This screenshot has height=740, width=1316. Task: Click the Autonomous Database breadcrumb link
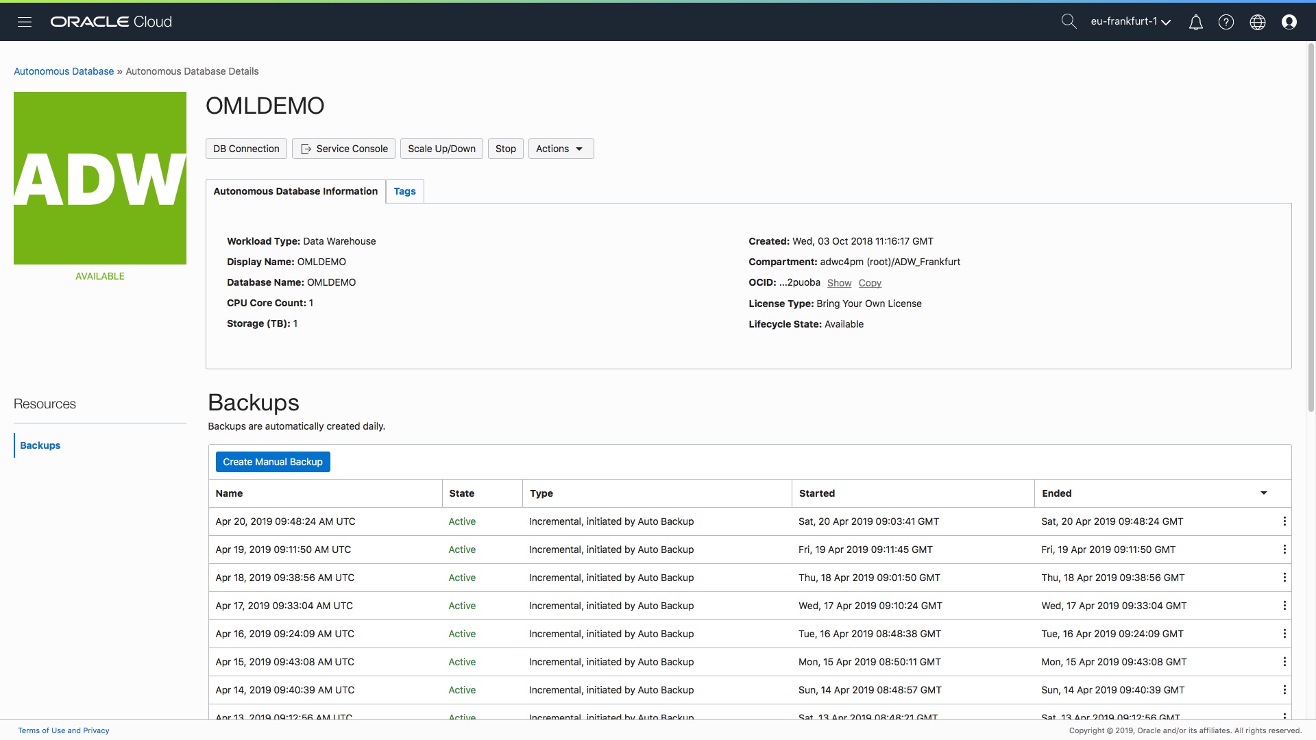point(64,71)
